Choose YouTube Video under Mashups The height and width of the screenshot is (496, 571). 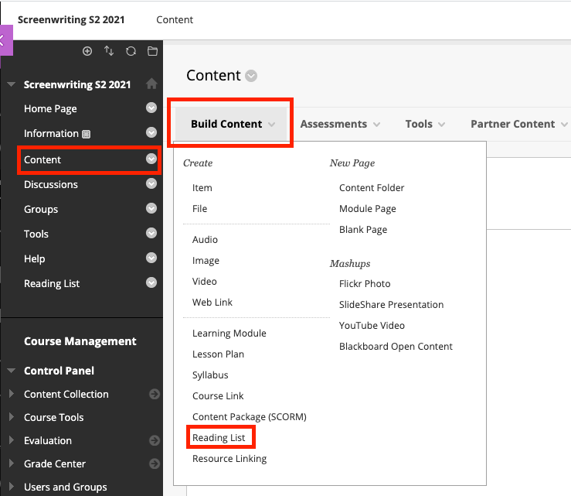372,326
